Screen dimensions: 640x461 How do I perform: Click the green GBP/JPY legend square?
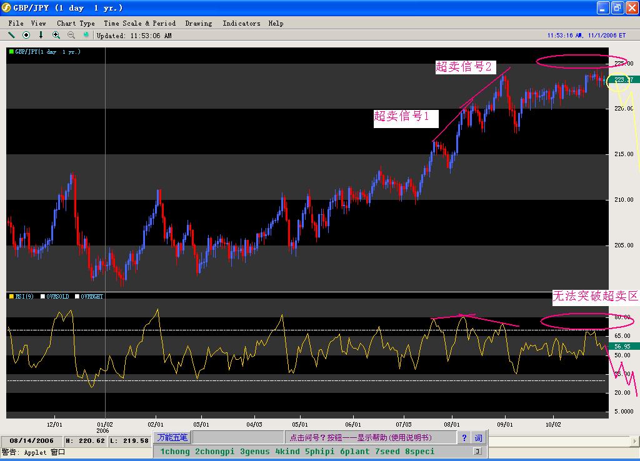(11, 51)
